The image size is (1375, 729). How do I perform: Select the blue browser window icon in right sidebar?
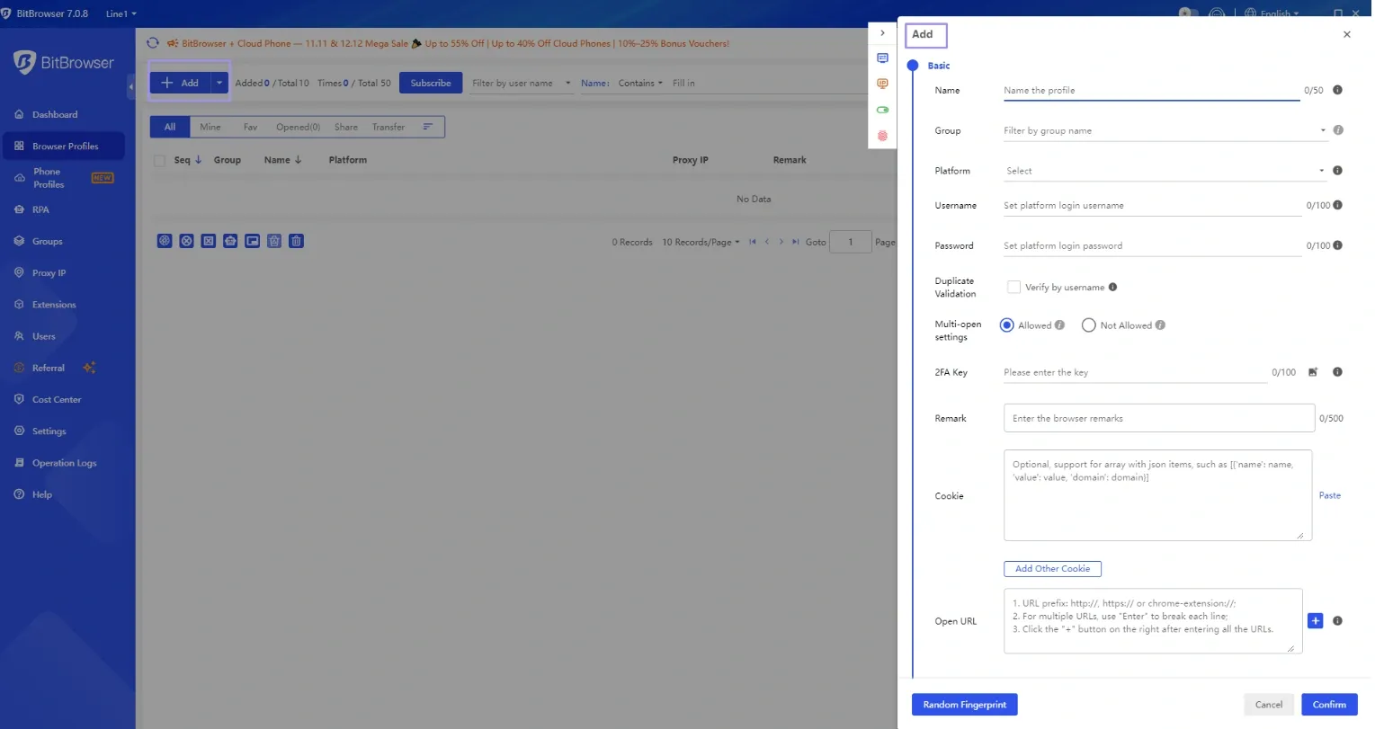click(x=882, y=58)
